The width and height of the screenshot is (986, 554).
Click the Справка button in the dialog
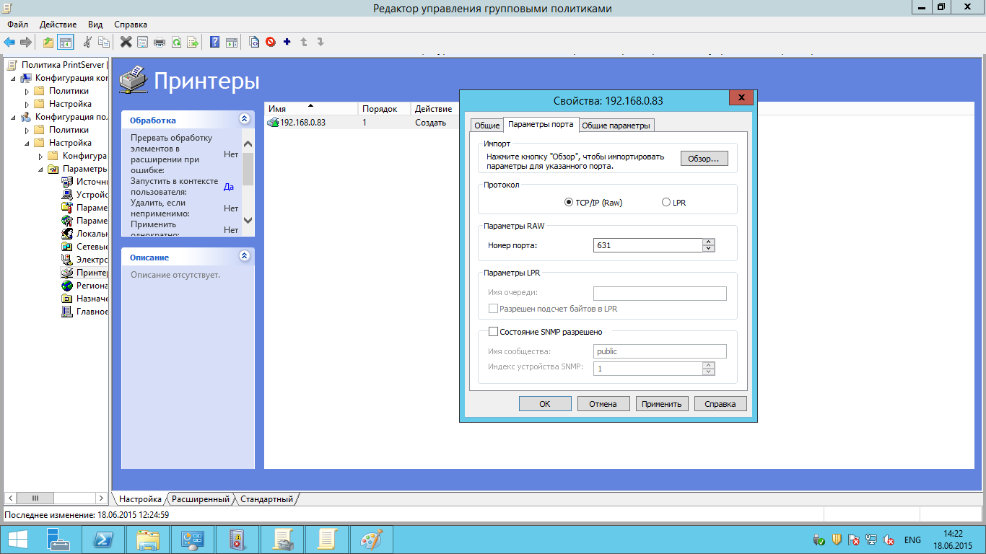point(720,404)
